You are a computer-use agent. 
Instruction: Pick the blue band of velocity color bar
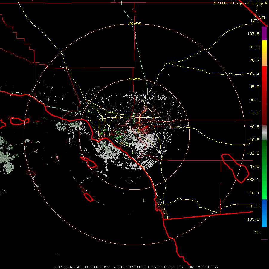click(264, 213)
